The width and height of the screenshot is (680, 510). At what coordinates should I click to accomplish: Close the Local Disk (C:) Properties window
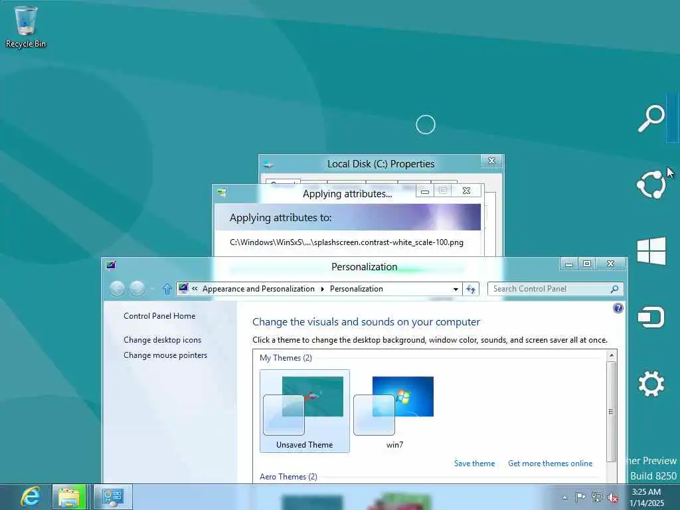tap(491, 161)
